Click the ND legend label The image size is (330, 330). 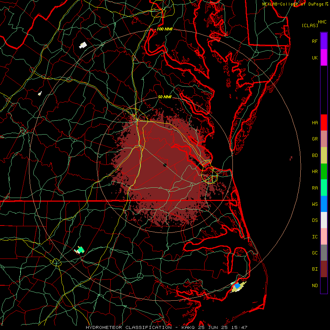pyautogui.click(x=315, y=286)
